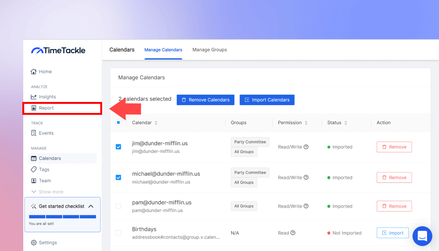Remove the jim@dunder-mifflin.us calendar

tap(394, 147)
